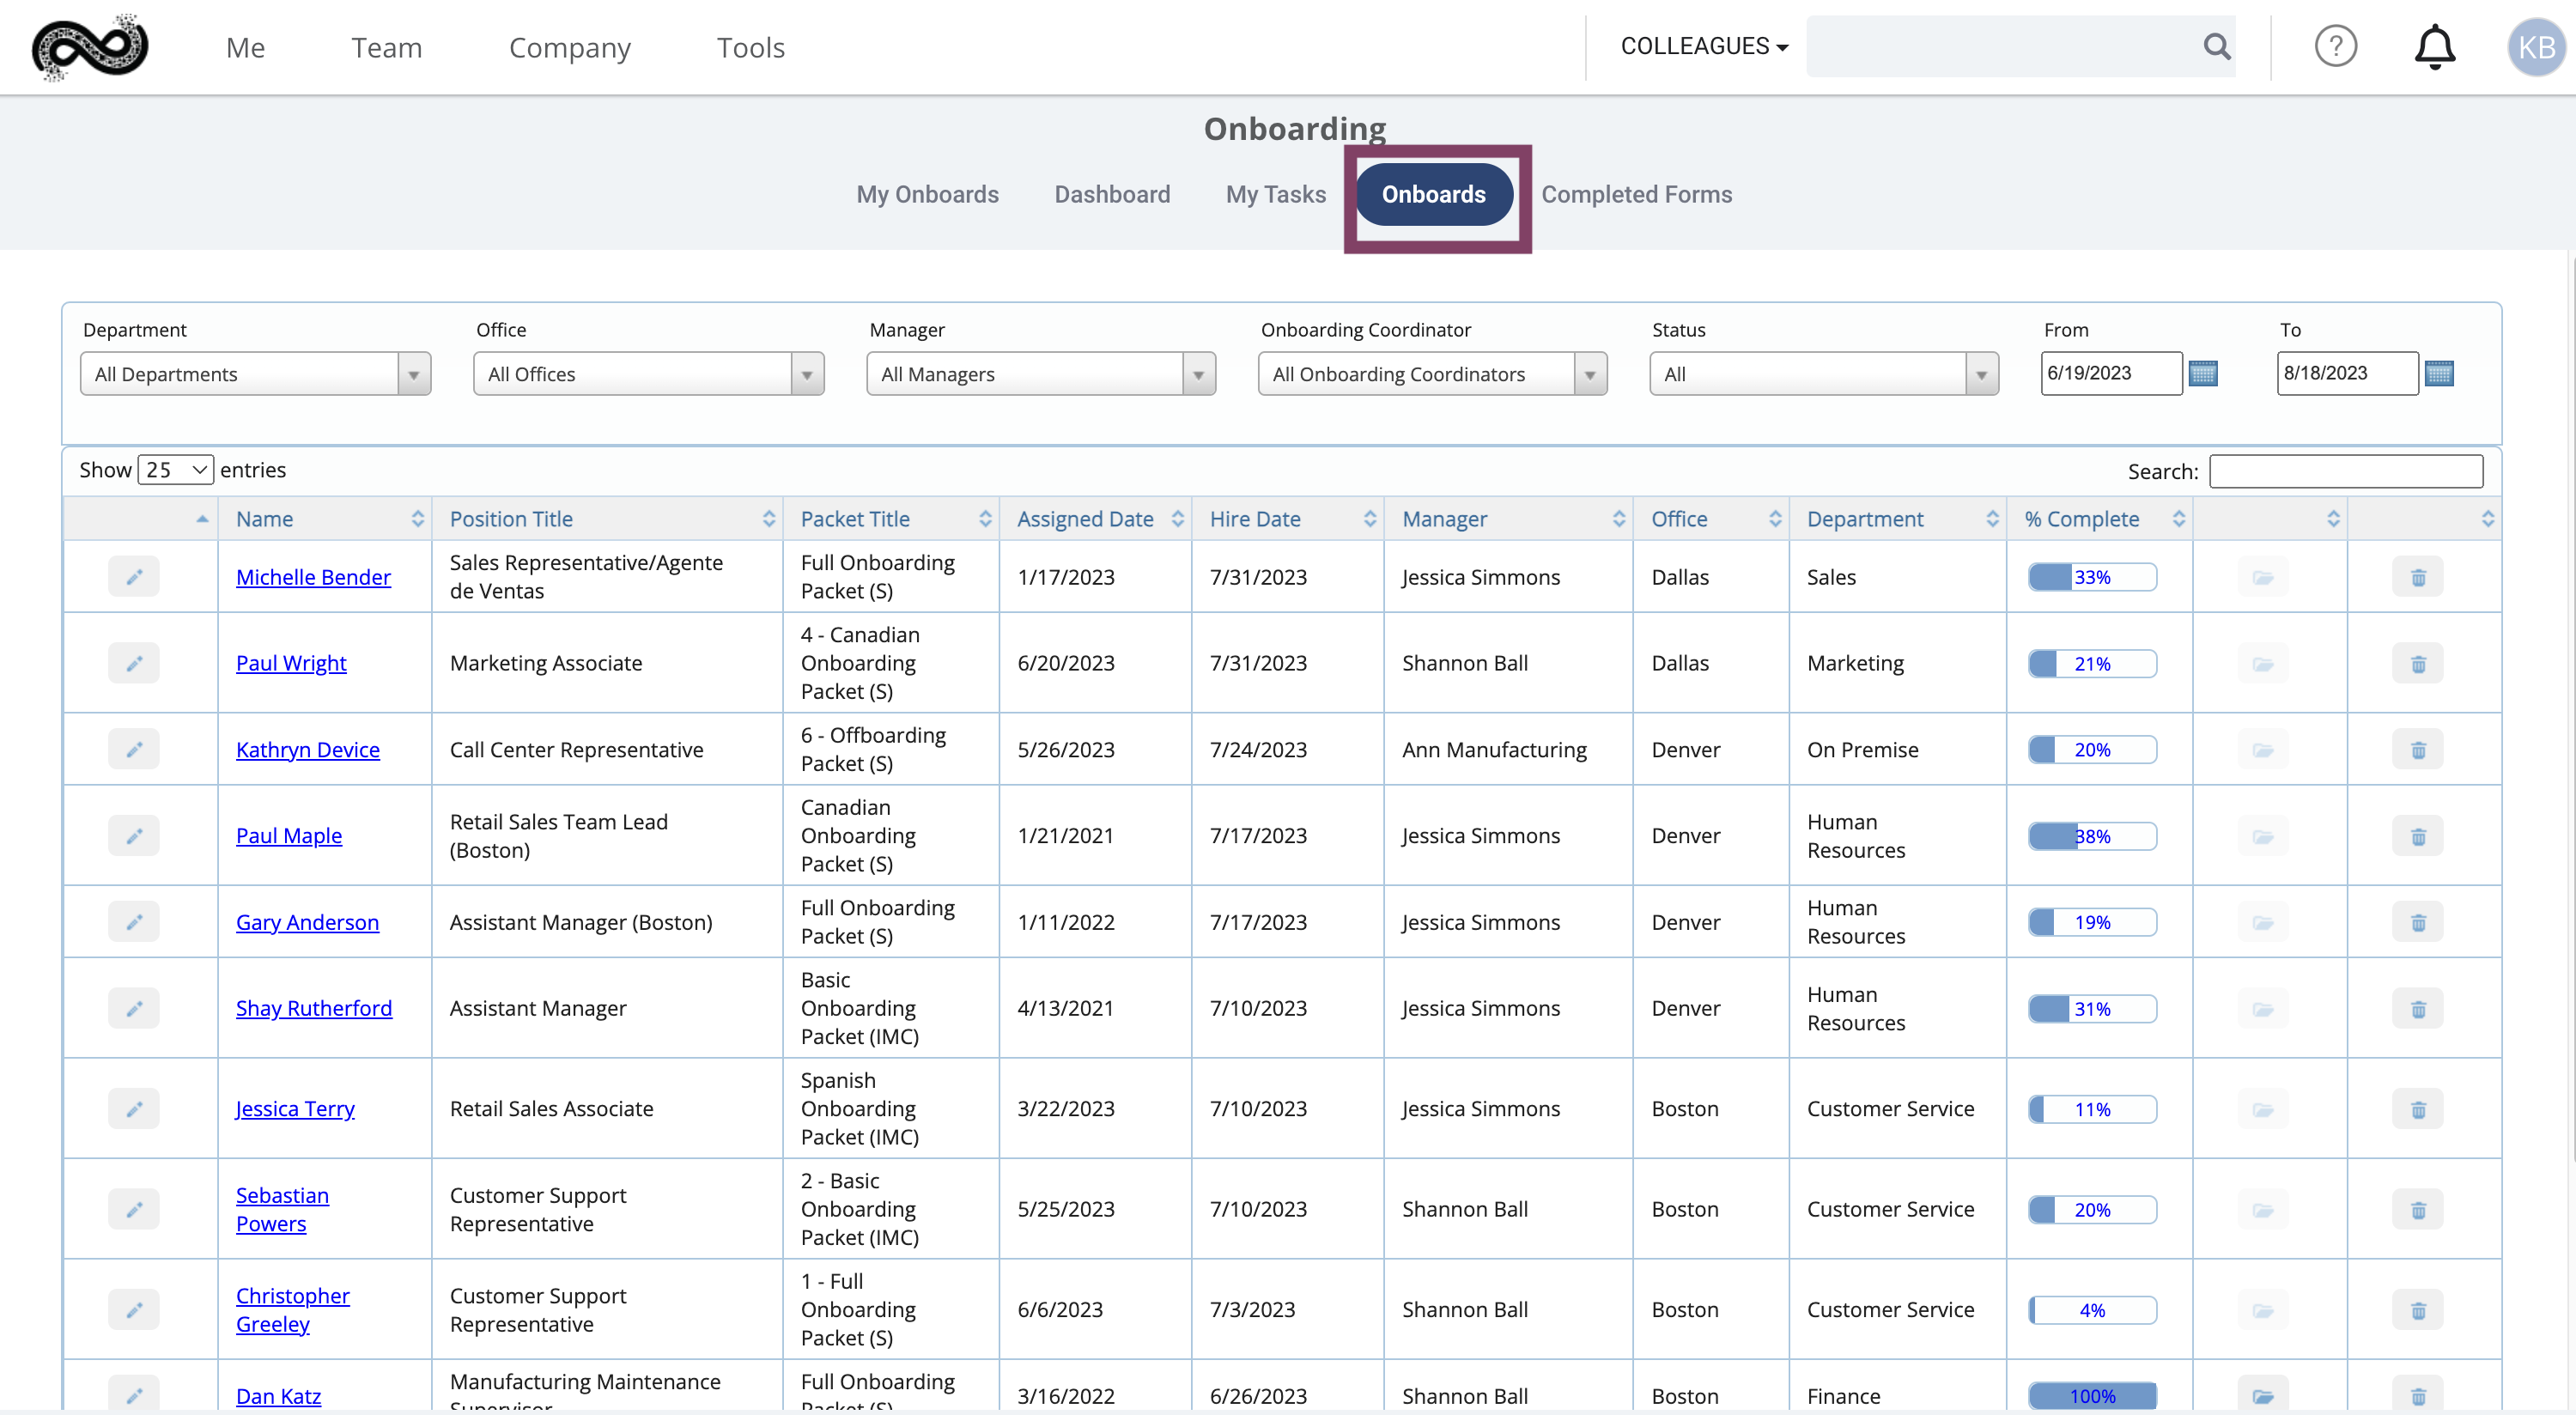Edit Kathryn Device's onboard with pencil icon
The height and width of the screenshot is (1415, 2576).
click(x=134, y=749)
